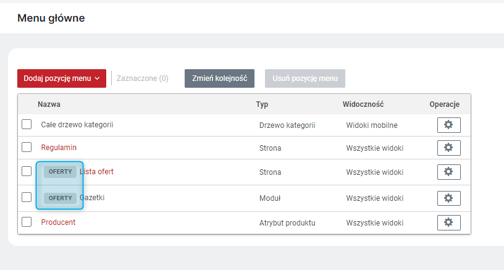Image resolution: width=504 pixels, height=270 pixels.
Task: Select the Gazetki row checkbox
Action: 27,197
